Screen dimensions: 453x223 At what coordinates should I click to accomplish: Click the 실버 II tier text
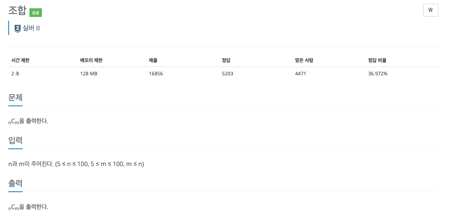point(31,28)
